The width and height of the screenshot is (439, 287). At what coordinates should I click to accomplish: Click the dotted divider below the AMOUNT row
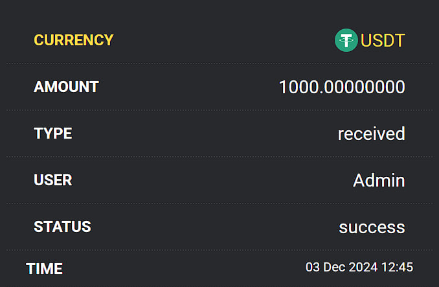(219, 110)
